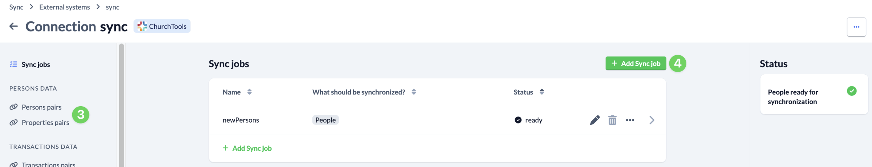Viewport: 872px width, 167px height.
Task: Click the ChurchTools logo badge
Action: click(x=162, y=26)
